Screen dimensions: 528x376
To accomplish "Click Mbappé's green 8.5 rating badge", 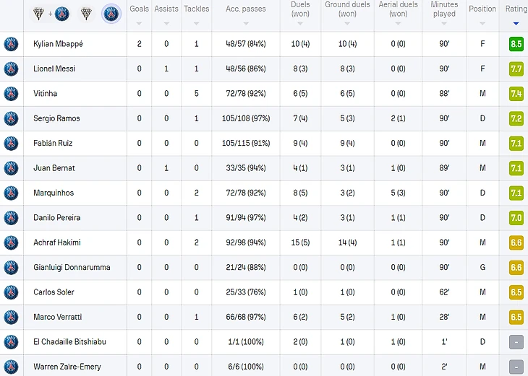I will (x=516, y=44).
